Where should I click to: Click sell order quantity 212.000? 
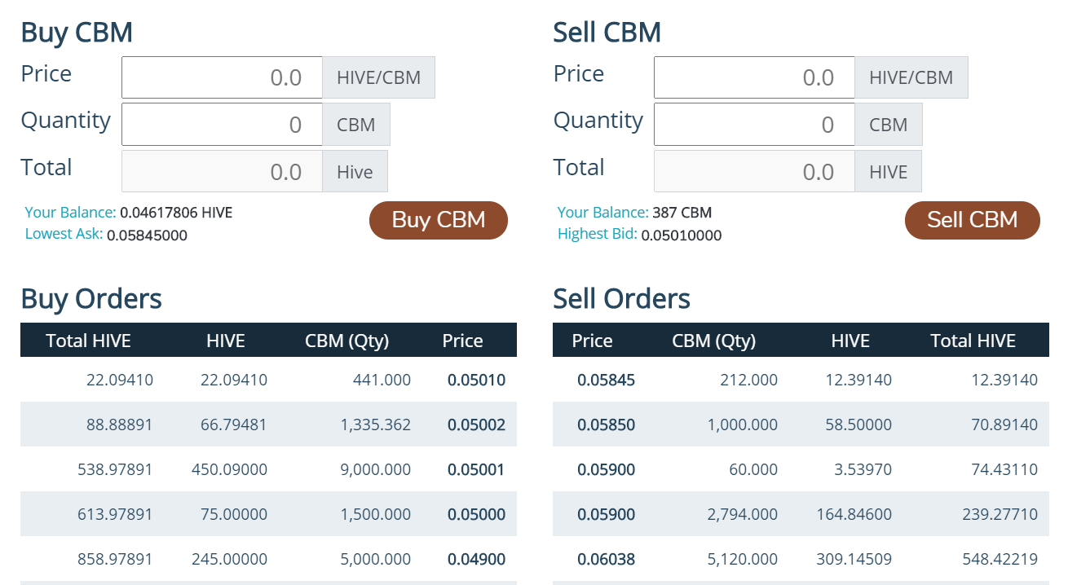[749, 380]
